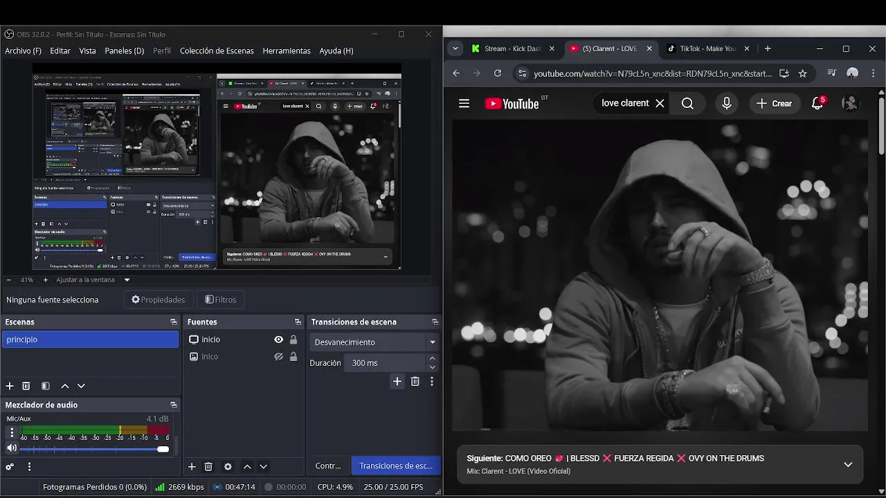
Task: Open Ayuda (H) menu
Action: 336,51
